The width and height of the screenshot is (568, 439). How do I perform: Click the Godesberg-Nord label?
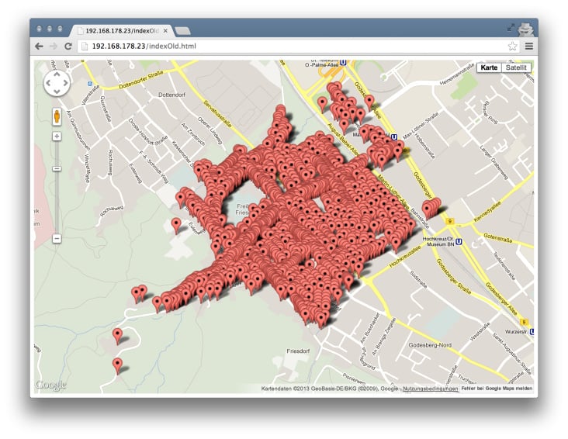(430, 345)
